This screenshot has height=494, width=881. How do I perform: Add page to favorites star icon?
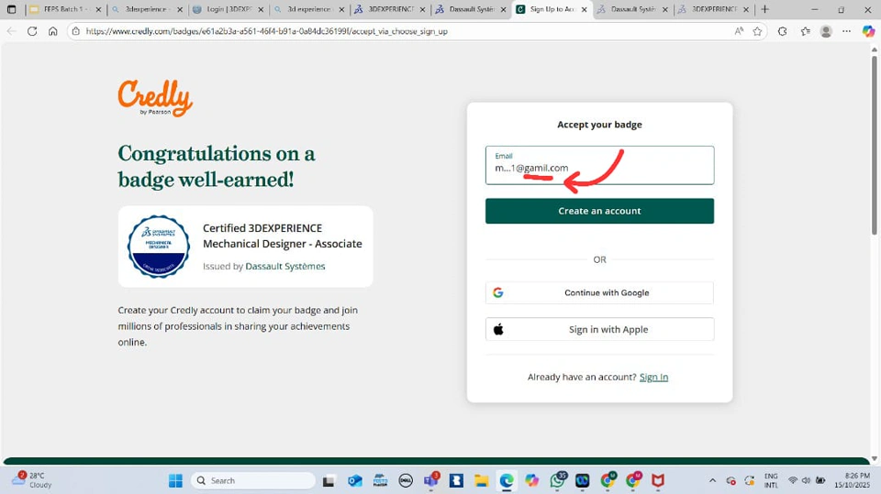757,31
